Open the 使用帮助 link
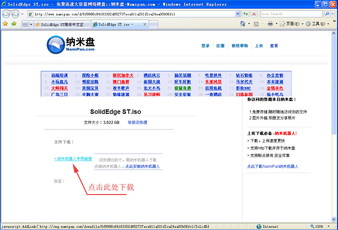Screen dimensions: 338x230 [240, 46]
